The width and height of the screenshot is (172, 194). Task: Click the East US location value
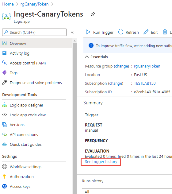click(x=140, y=75)
